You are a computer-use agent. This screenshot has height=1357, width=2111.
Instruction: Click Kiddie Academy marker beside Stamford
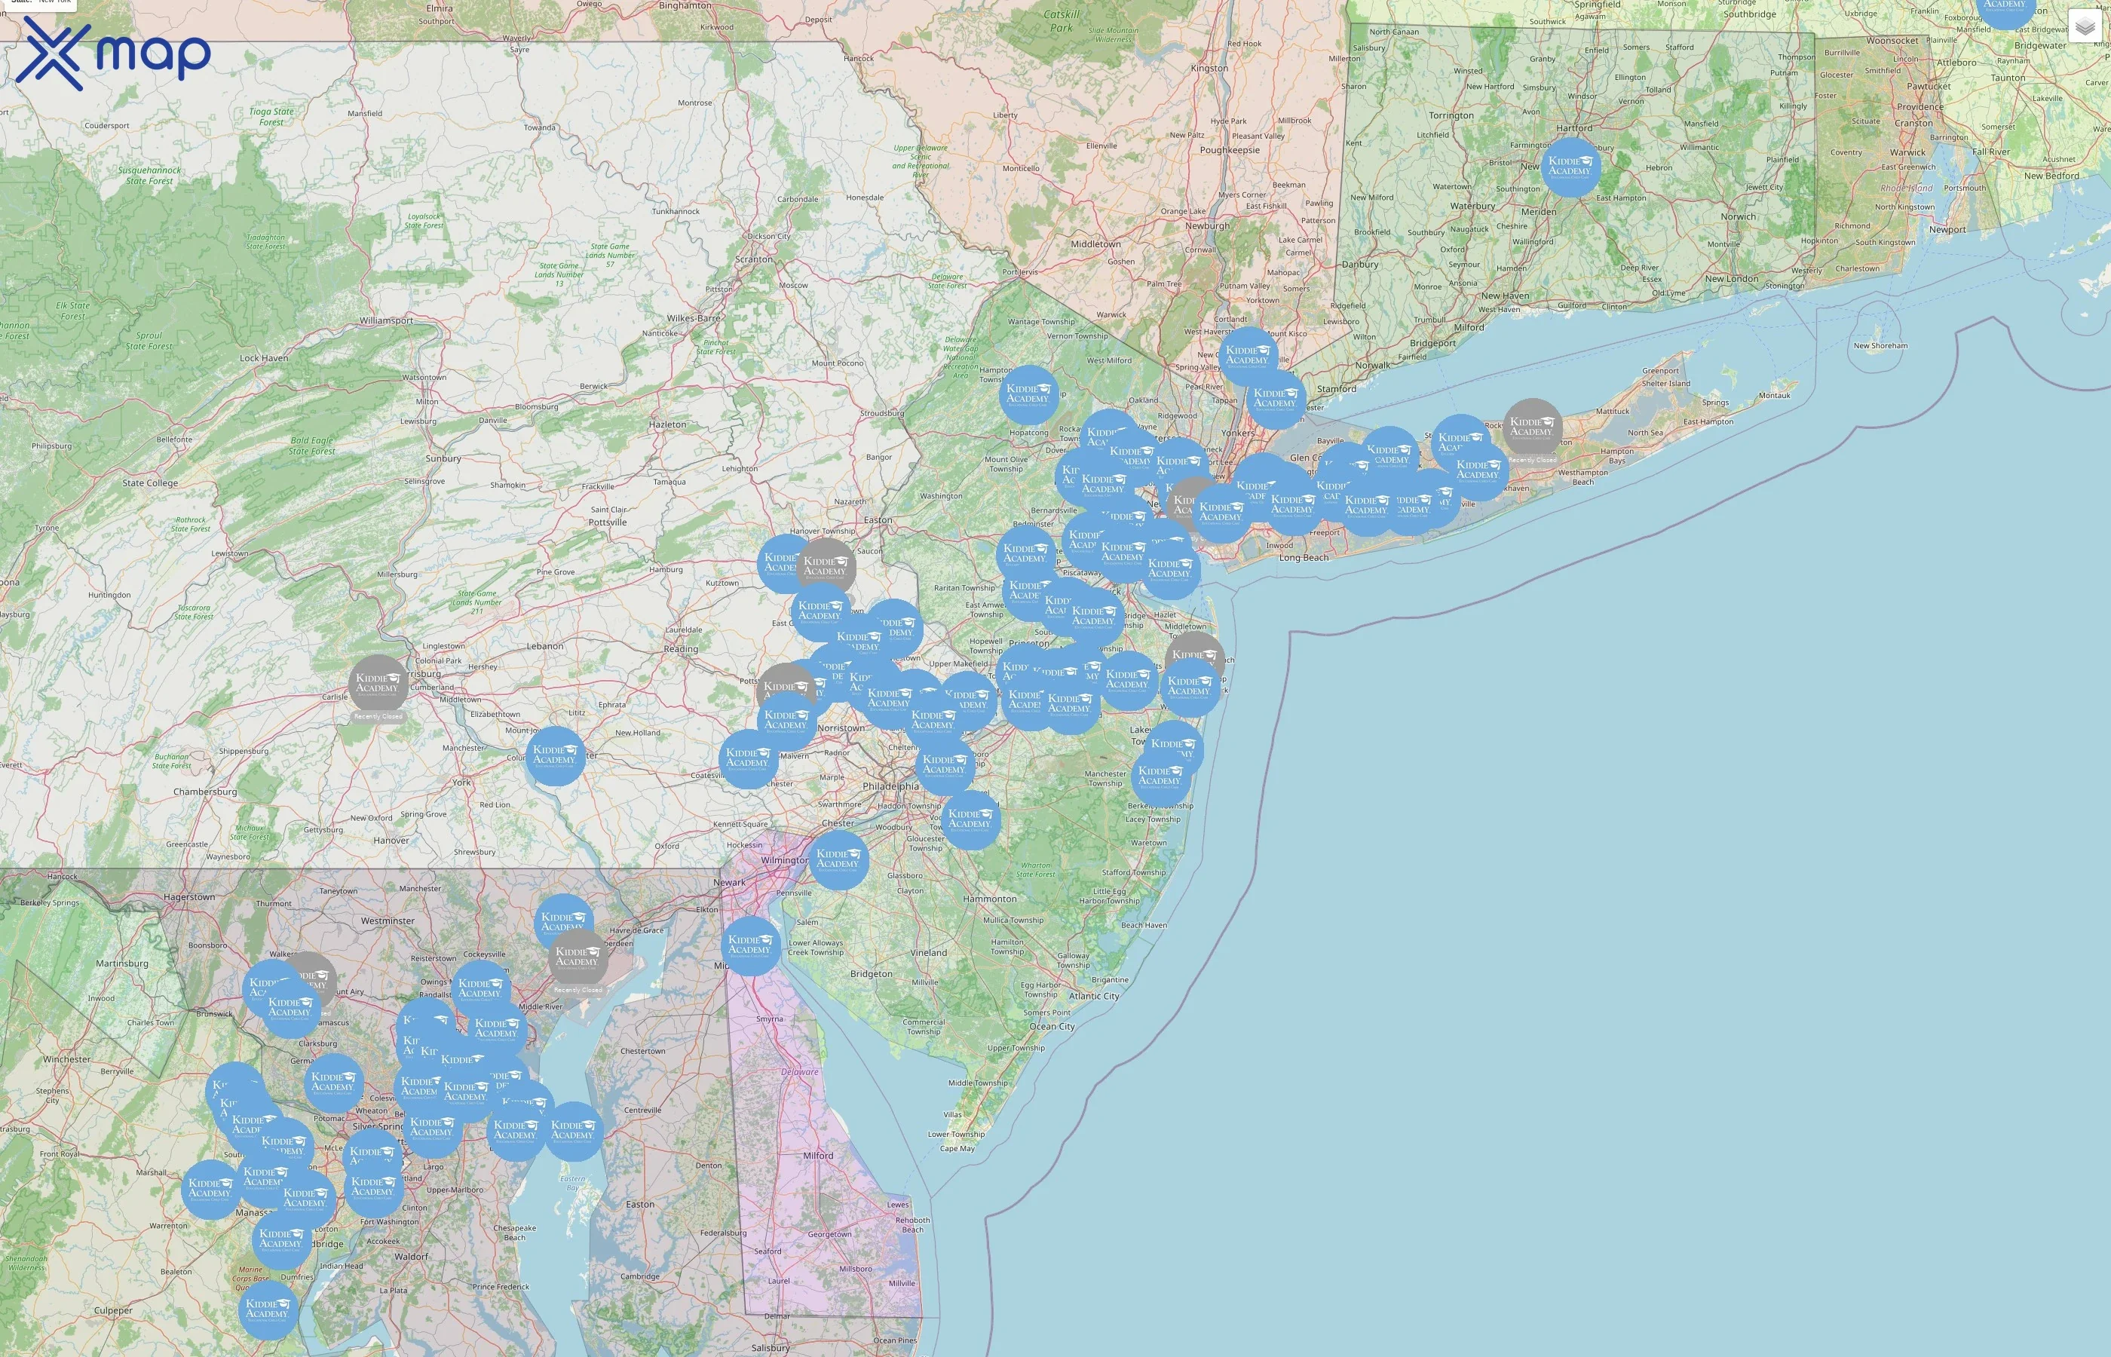[1276, 399]
